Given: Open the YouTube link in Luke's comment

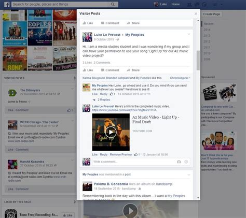Looking at the screenshot, I should click(124, 110).
